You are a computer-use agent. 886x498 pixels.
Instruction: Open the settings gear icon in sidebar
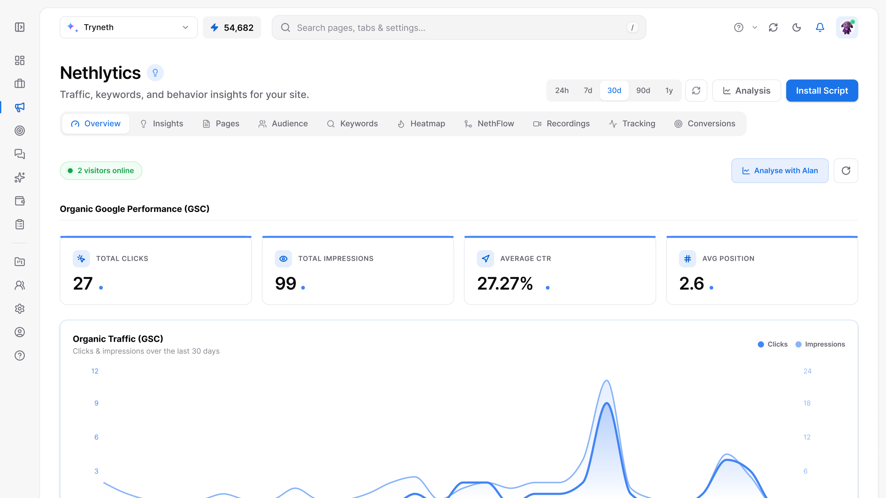coord(20,309)
